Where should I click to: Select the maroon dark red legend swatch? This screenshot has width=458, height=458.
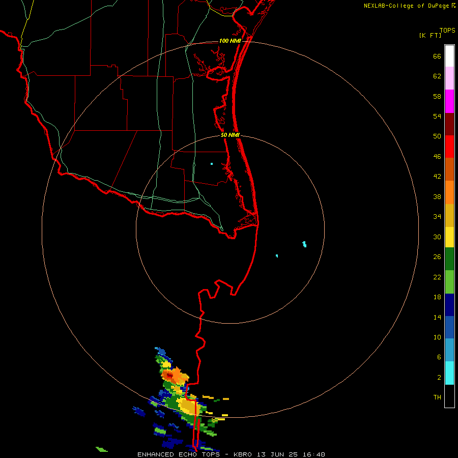(x=449, y=125)
